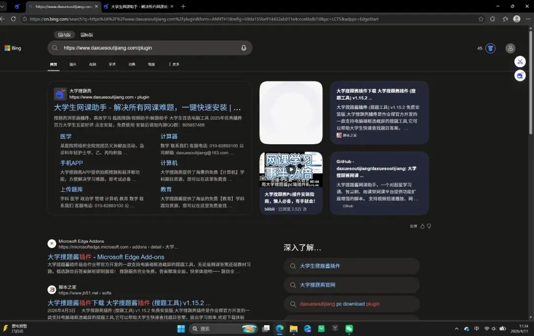Image resolution: width=534 pixels, height=336 pixels.
Task: Open a new browser tab with the plus icon
Action: (183, 6)
